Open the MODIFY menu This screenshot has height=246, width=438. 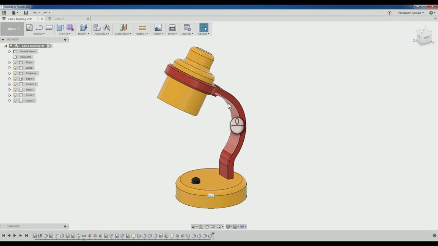coord(83,34)
